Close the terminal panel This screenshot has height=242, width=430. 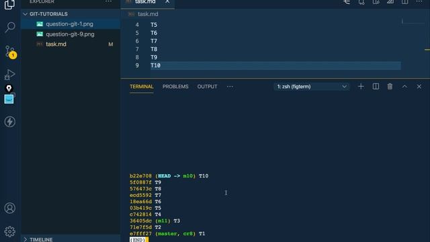[x=419, y=87]
